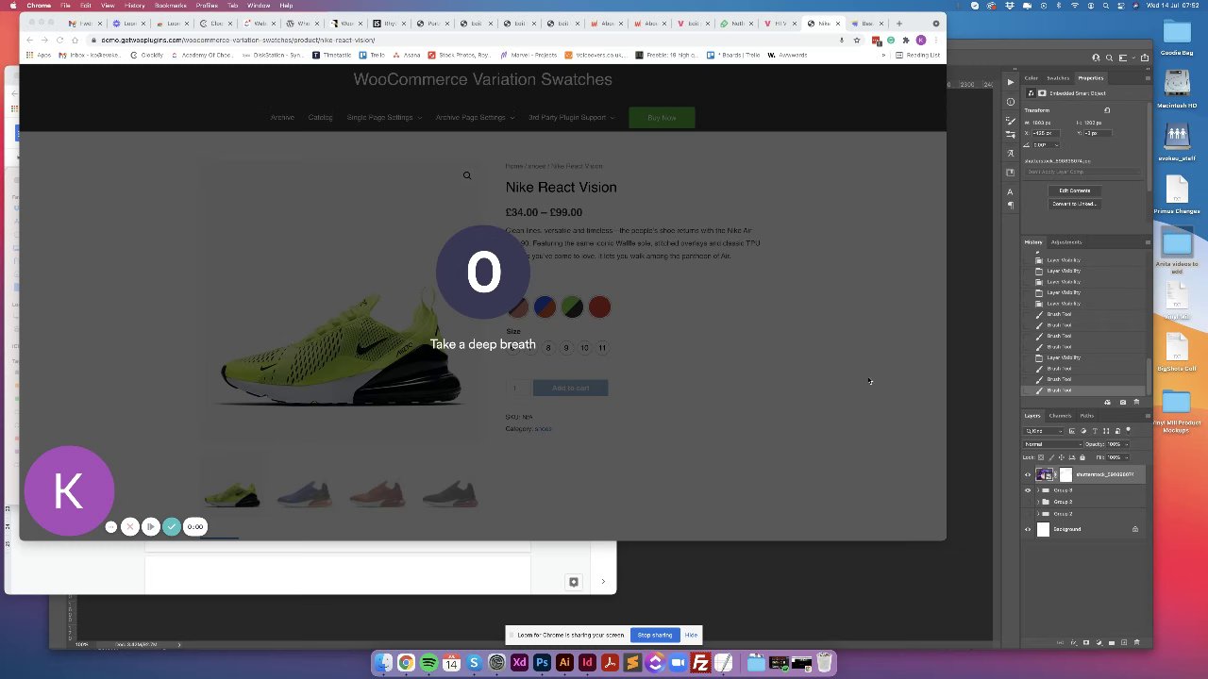Click the Loom pause recording button
The image size is (1208, 679).
click(151, 526)
